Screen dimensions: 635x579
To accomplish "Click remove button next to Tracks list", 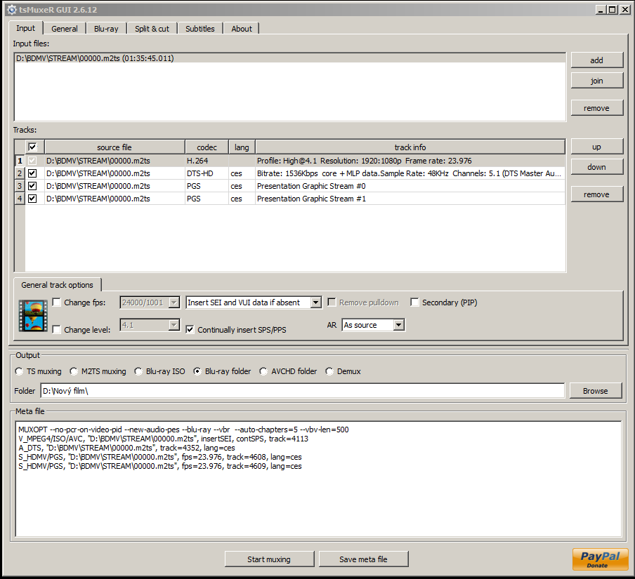I will (596, 194).
